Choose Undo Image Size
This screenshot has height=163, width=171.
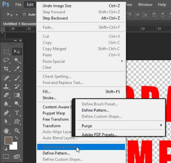tap(81, 6)
